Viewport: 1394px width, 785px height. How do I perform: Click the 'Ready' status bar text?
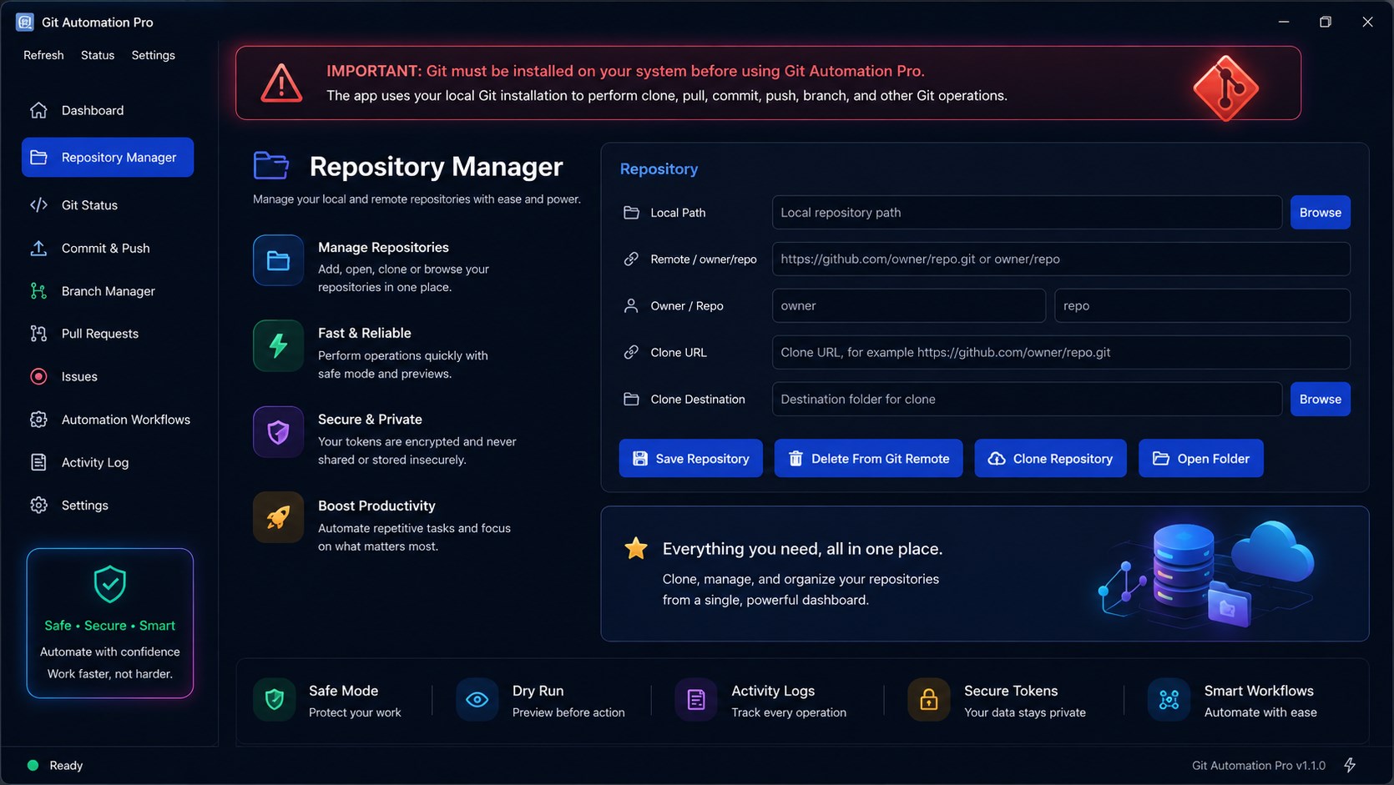click(66, 765)
